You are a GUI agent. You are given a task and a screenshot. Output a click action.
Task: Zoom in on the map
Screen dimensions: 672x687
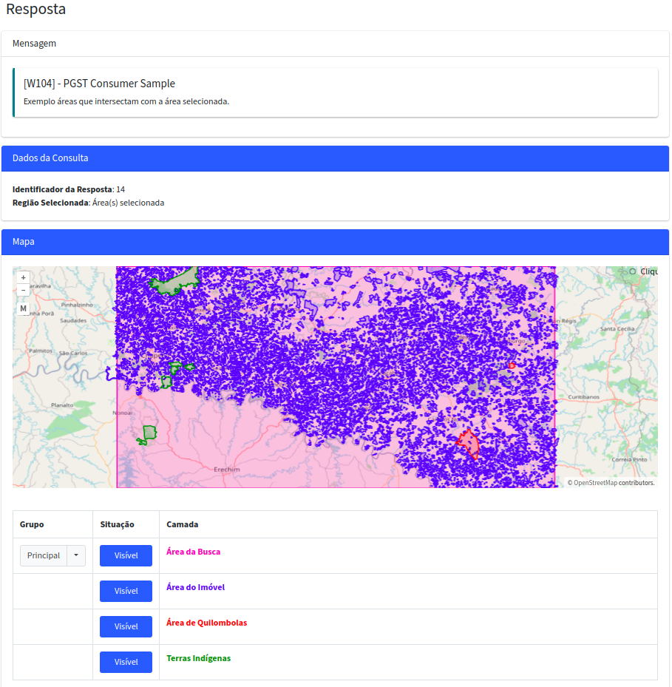click(23, 277)
